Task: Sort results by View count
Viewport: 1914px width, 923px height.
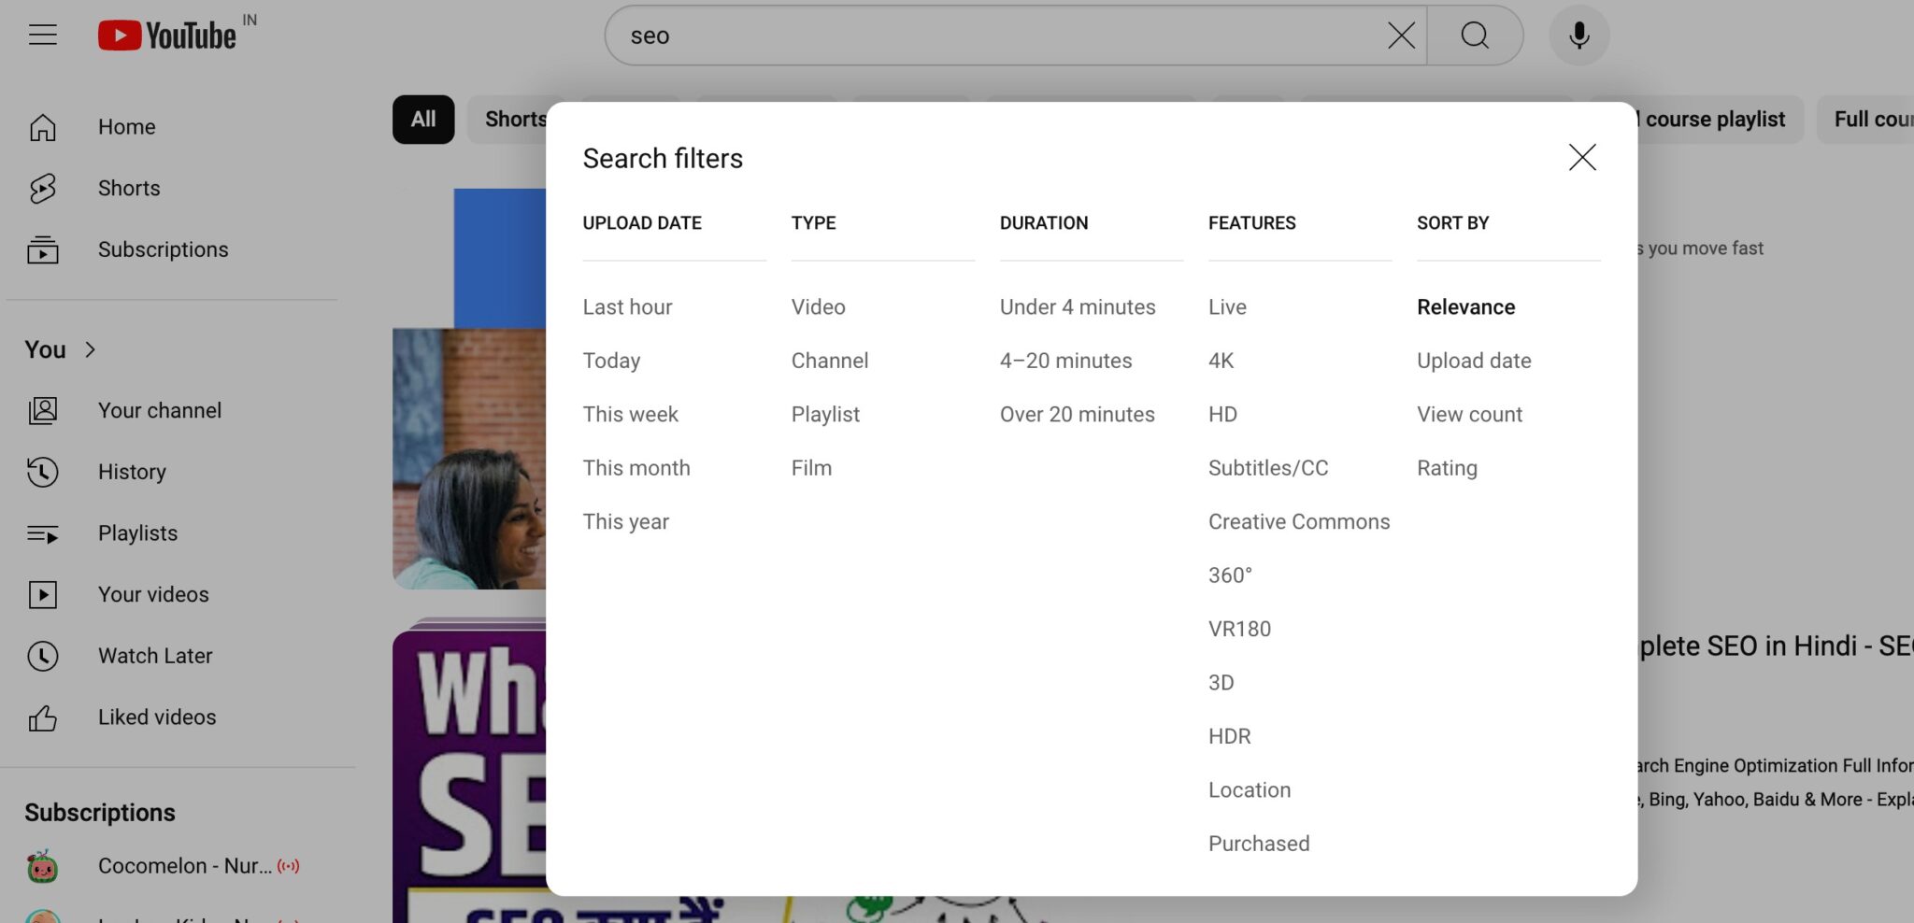Action: point(1469,414)
